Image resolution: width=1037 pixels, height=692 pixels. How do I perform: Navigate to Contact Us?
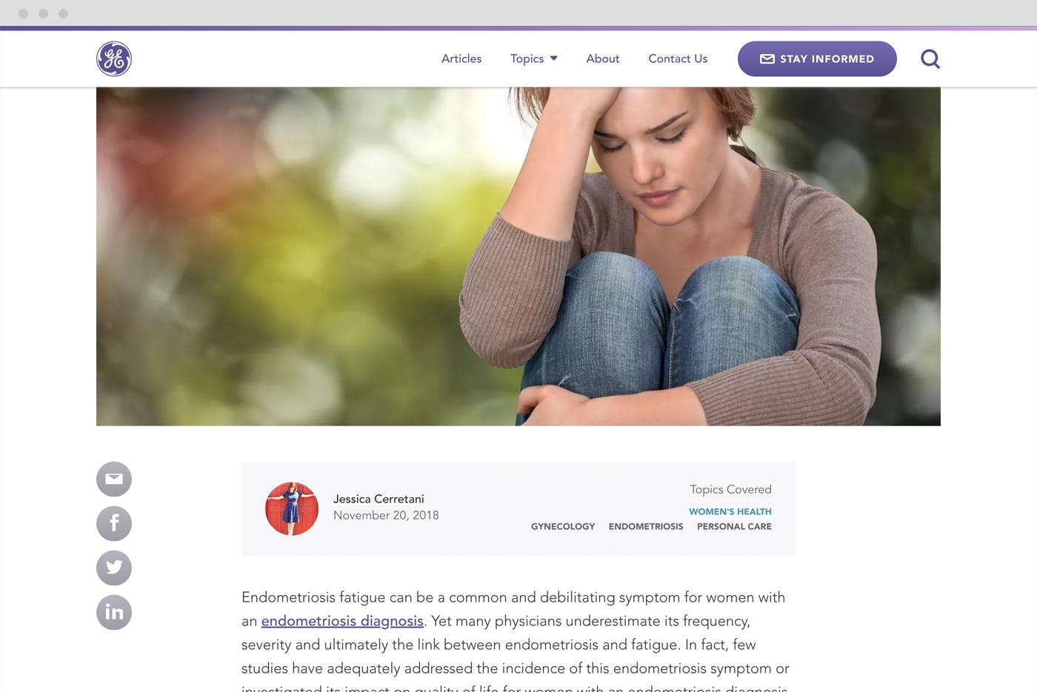click(x=678, y=58)
